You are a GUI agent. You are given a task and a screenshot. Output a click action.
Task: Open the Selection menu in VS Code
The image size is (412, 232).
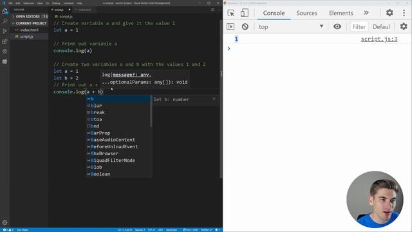coord(28,3)
